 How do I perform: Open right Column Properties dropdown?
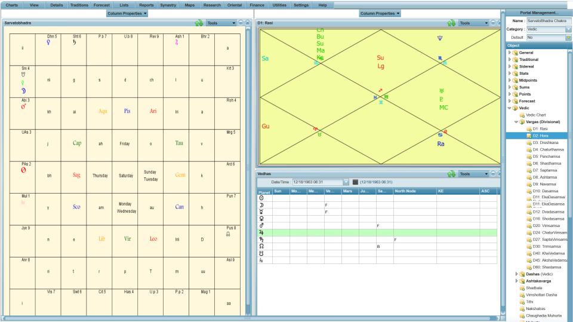coord(380,14)
